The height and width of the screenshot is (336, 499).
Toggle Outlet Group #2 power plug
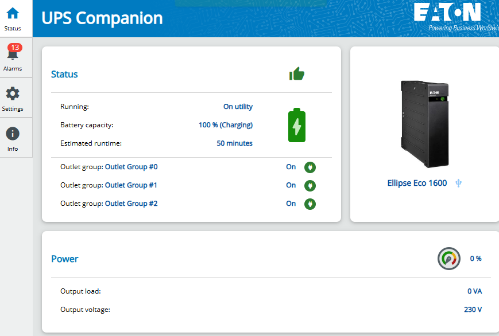310,204
